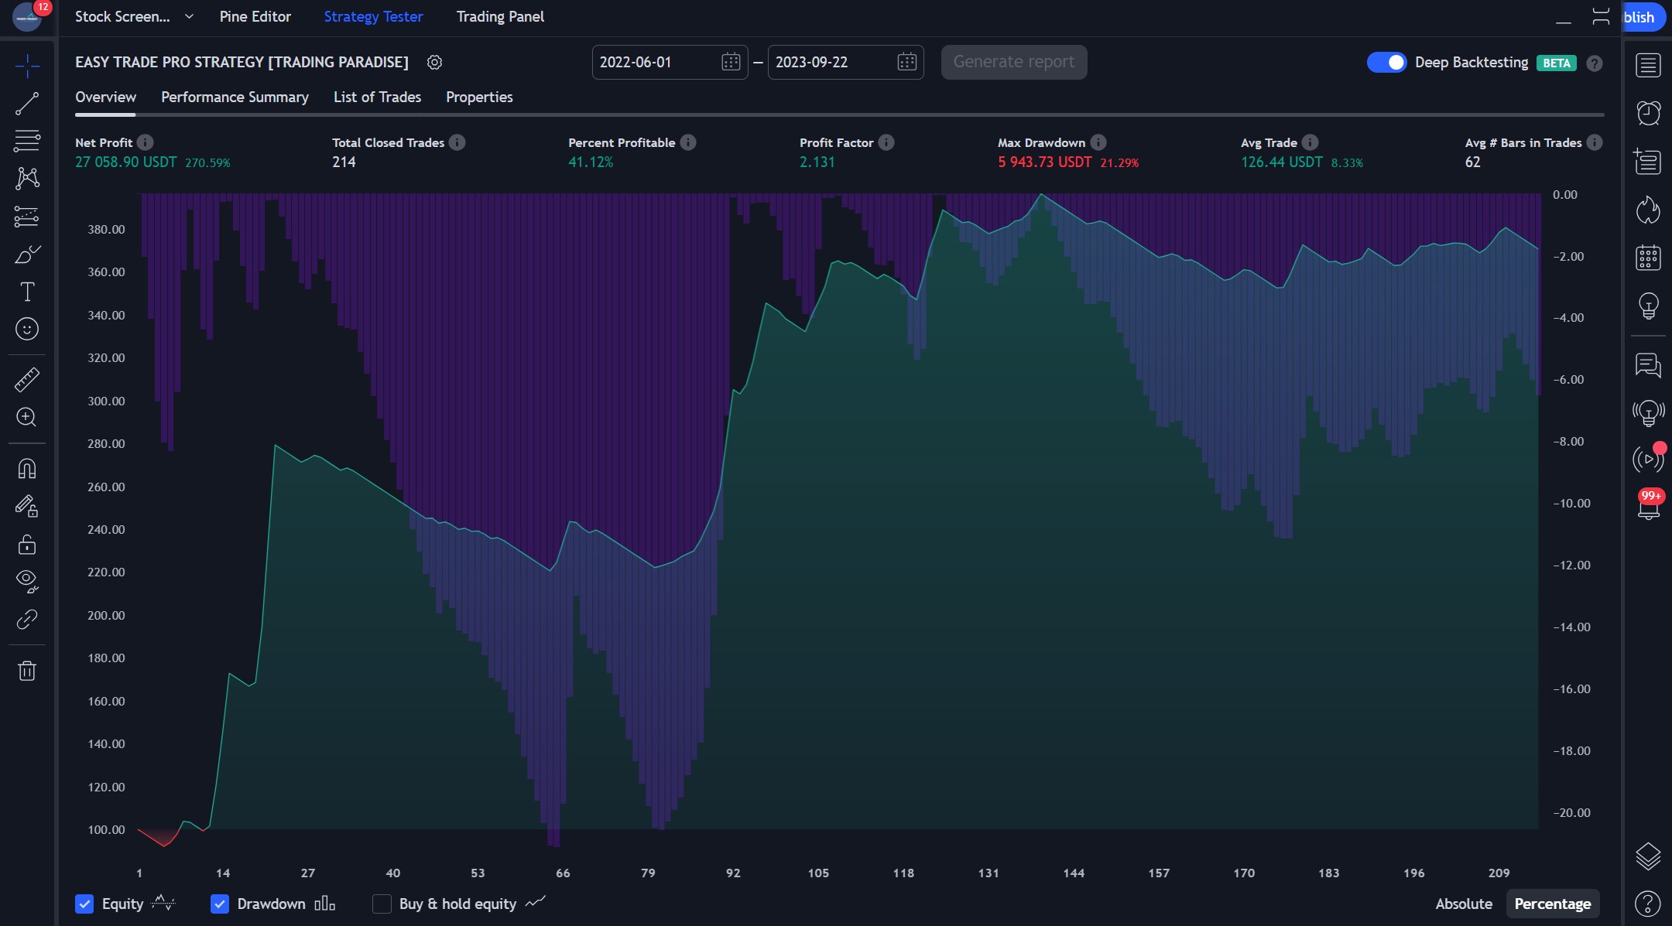Expand the Stock Screener dropdown arrow
Screen dimensions: 1672x926
[x=189, y=16]
